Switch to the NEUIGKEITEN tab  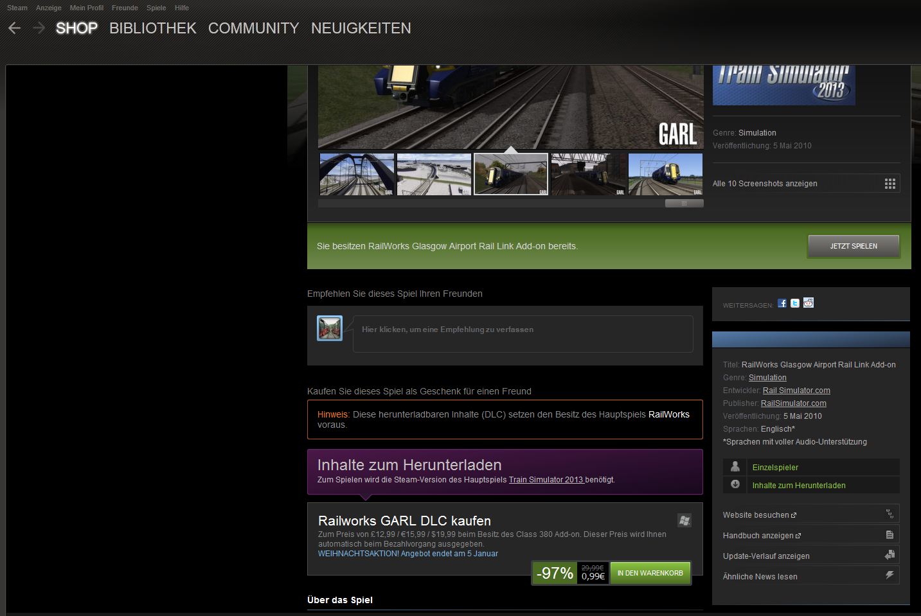point(361,28)
